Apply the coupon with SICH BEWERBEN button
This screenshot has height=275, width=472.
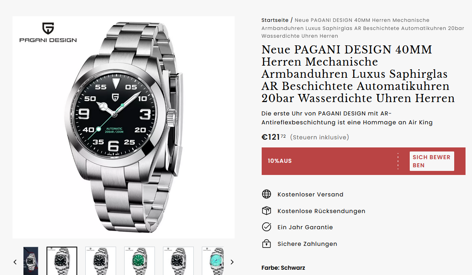click(432, 161)
